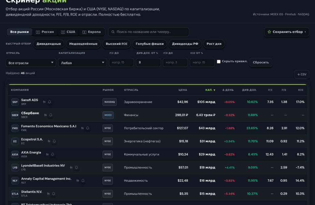This screenshot has height=205, width=315.
Task: Switch to the 'Россия' market tab
Action: 45,32
